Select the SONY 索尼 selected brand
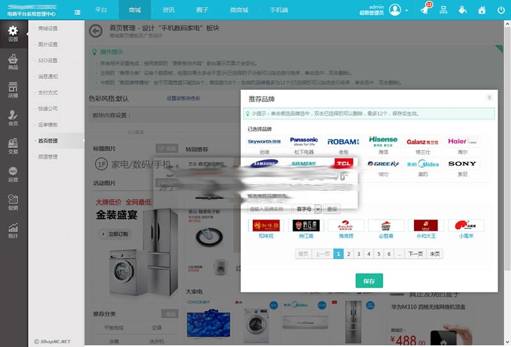 (x=462, y=167)
